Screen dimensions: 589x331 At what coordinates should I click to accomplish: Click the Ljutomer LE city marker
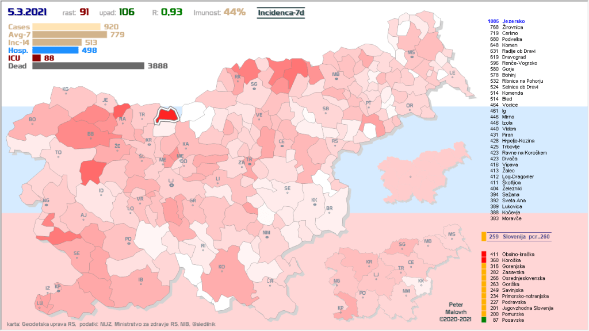452,77
